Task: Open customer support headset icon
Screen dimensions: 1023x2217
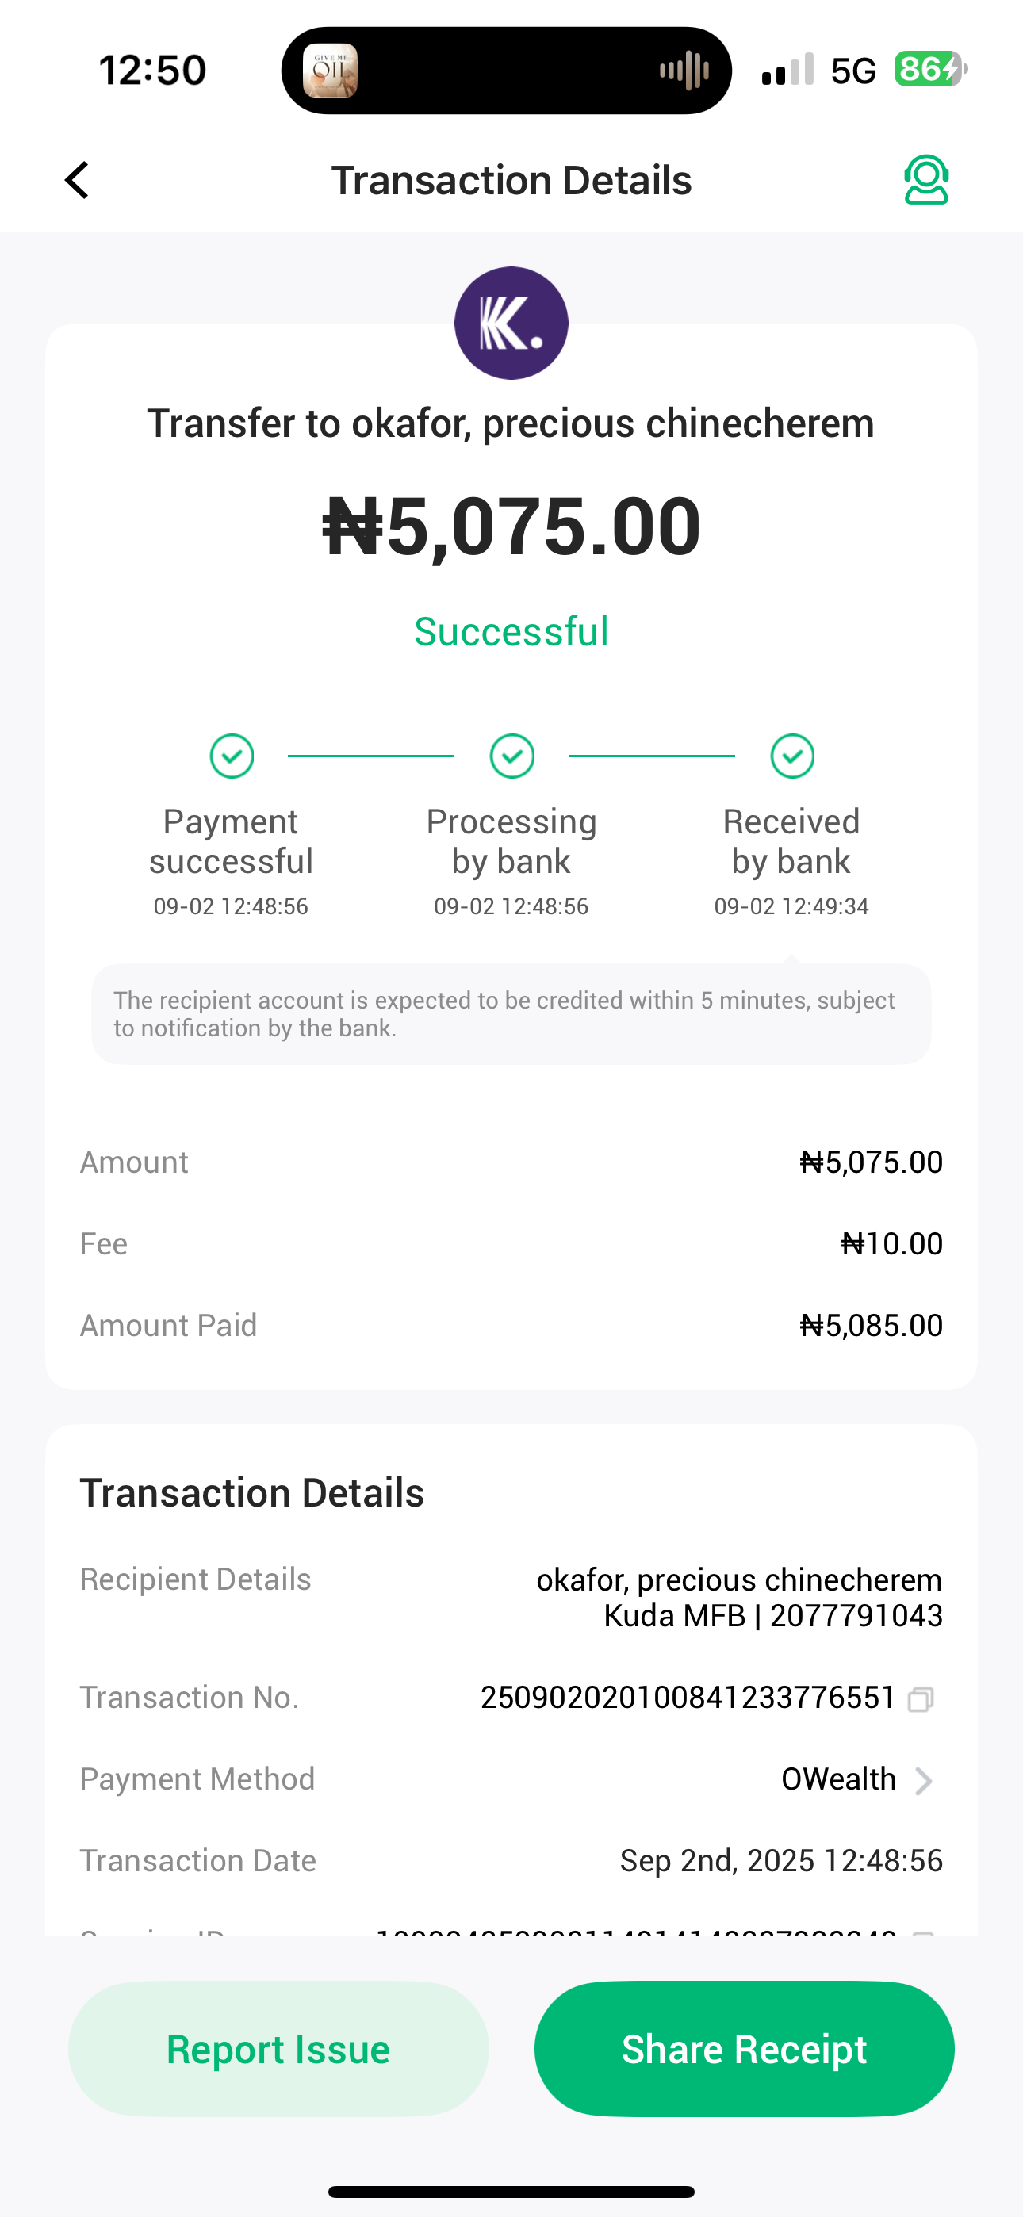Action: tap(925, 180)
